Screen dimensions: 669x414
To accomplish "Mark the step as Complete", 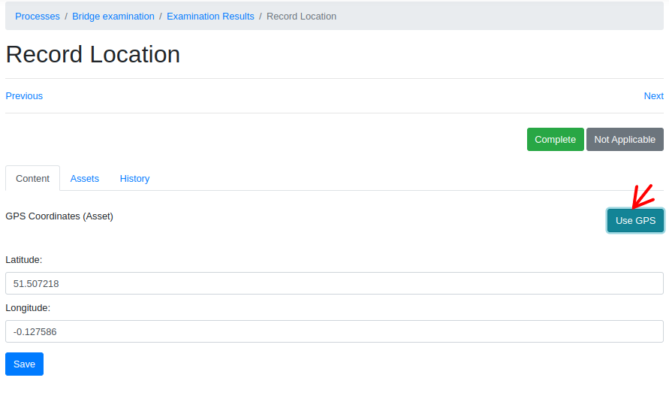I will [x=555, y=139].
